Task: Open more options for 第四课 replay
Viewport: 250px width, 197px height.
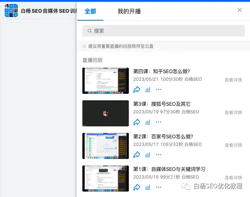Action: tap(159, 89)
